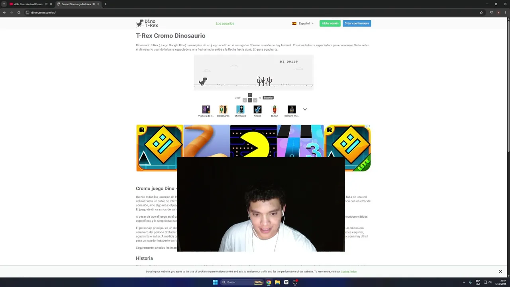Go back with the browser back arrow

point(4,12)
